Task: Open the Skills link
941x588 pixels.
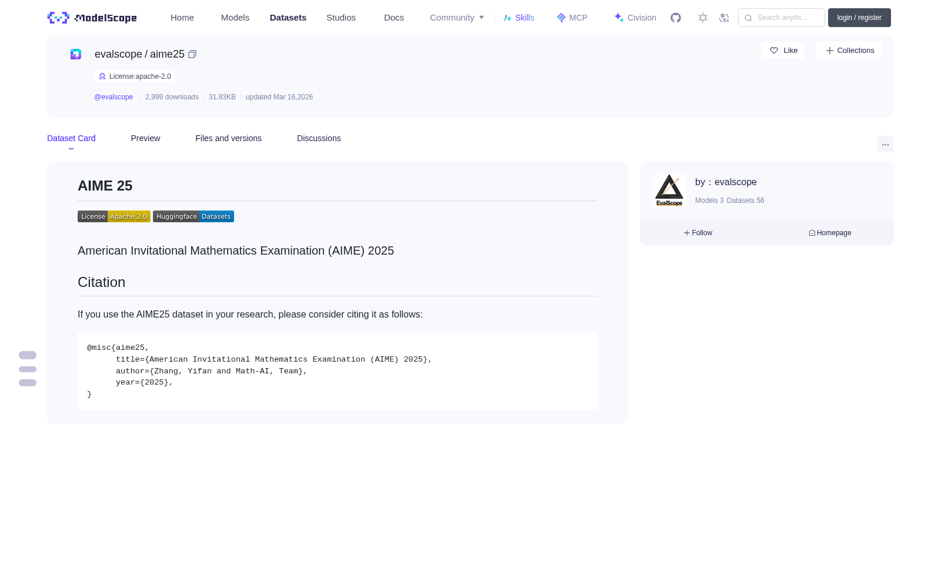Action: 519,18
